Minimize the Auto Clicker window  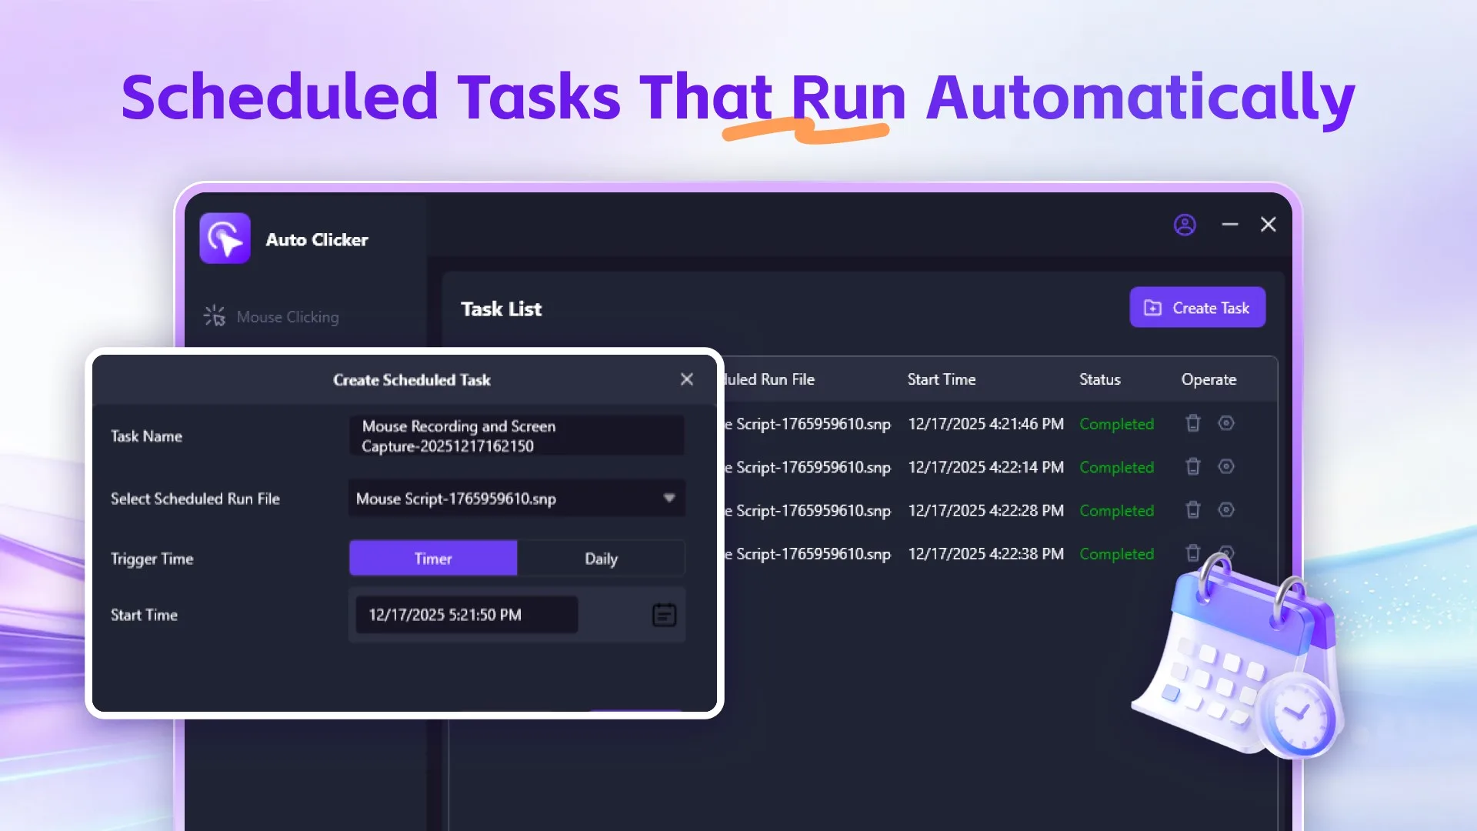pos(1230,225)
